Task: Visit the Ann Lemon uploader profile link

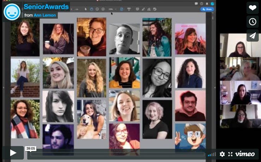Action: click(45, 15)
